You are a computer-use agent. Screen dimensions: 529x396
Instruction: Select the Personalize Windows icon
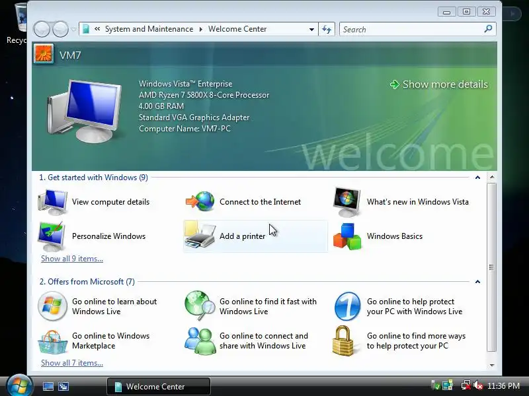click(x=52, y=236)
